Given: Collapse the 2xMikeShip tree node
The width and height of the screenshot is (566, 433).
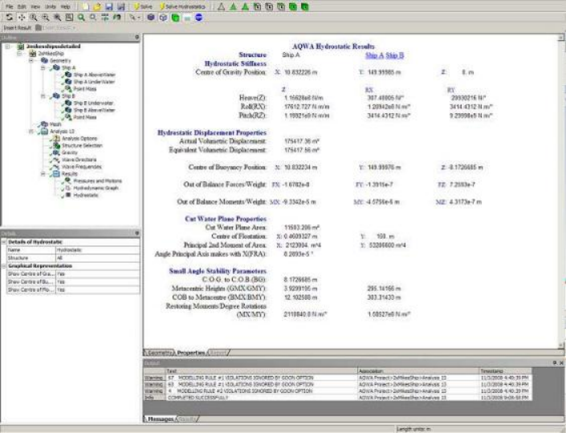Looking at the screenshot, I should (19, 54).
